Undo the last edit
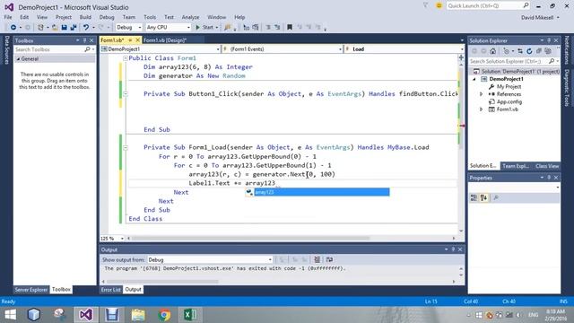574x323 pixels. pyautogui.click(x=86, y=28)
